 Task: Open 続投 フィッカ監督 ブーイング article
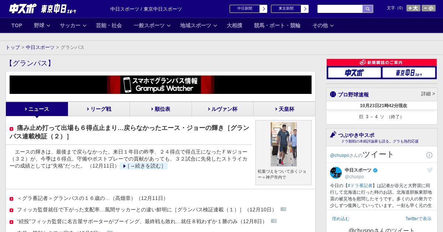[142, 222]
